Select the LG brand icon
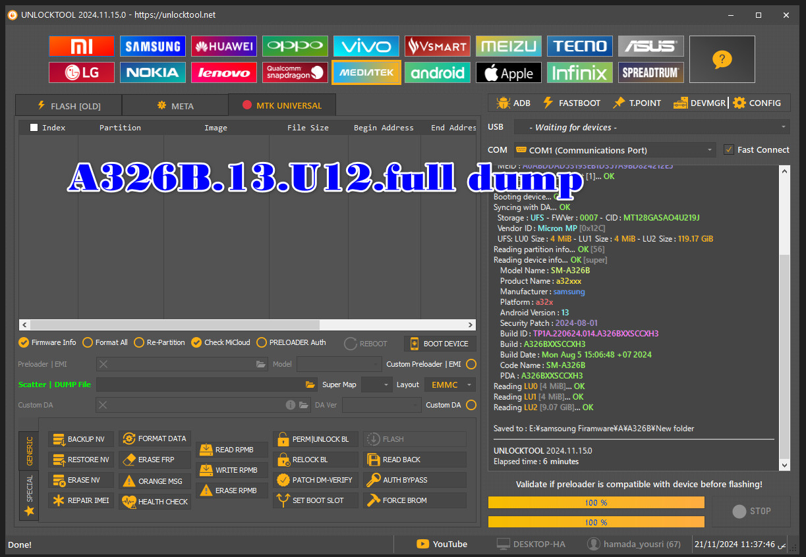This screenshot has height=557, width=806. coord(82,72)
